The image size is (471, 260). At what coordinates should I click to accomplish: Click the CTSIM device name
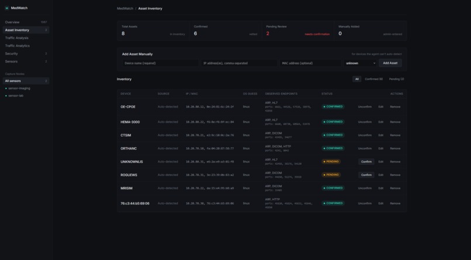pyautogui.click(x=126, y=135)
